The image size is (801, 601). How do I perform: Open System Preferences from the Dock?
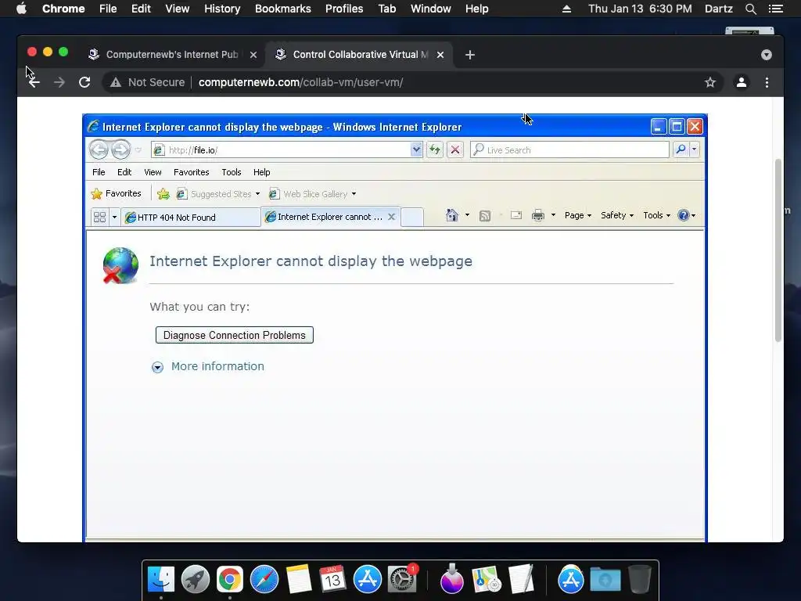[402, 579]
